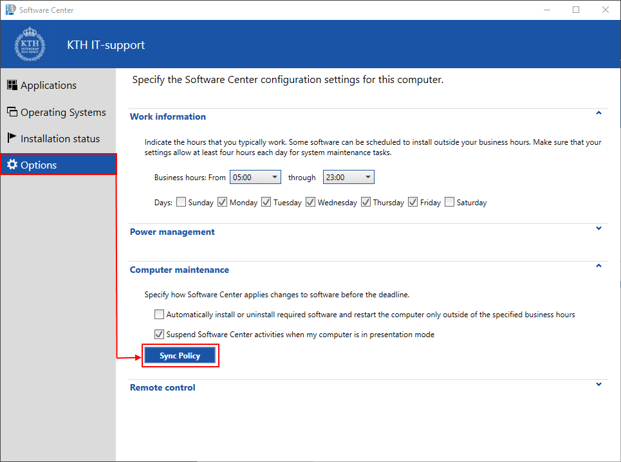Click the Operating Systems window icon
Image resolution: width=621 pixels, height=462 pixels.
(12, 112)
